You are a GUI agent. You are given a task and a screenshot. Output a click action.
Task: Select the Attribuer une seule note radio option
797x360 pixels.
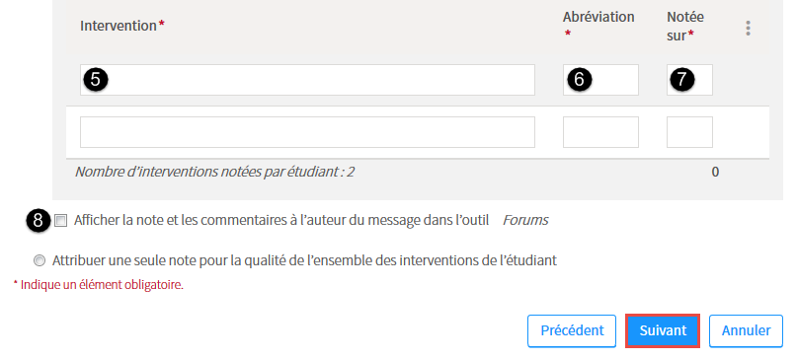pyautogui.click(x=39, y=260)
